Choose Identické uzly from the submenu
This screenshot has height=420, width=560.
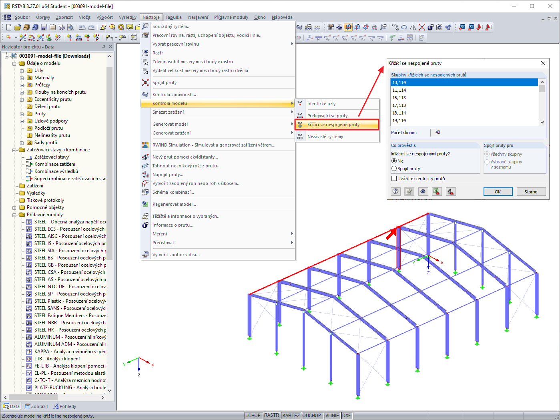click(x=337, y=104)
